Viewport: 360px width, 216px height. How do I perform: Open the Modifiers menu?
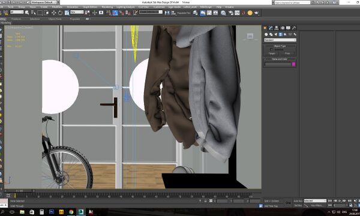click(x=58, y=7)
